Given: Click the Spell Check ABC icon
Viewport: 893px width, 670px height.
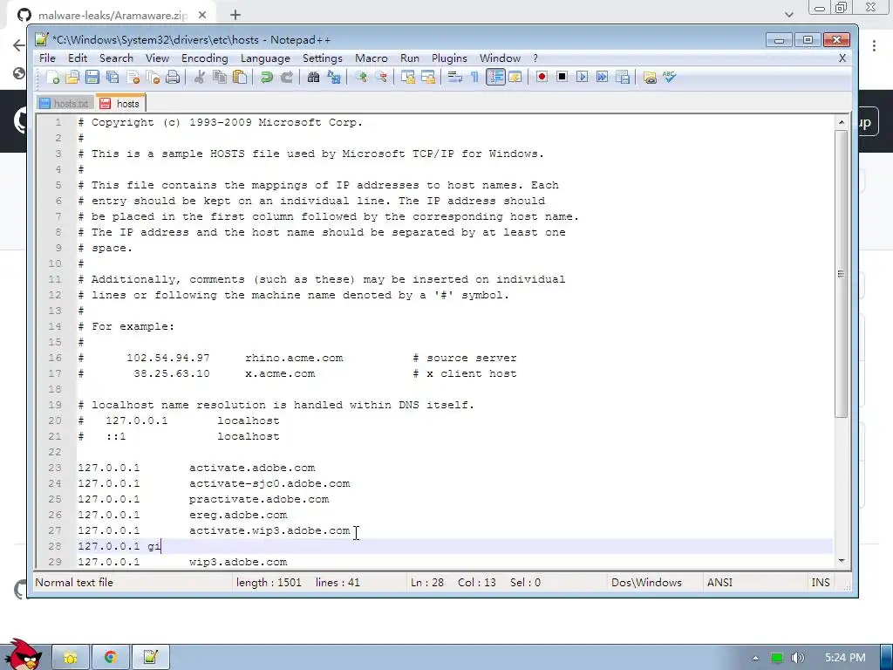Looking at the screenshot, I should tap(669, 77).
